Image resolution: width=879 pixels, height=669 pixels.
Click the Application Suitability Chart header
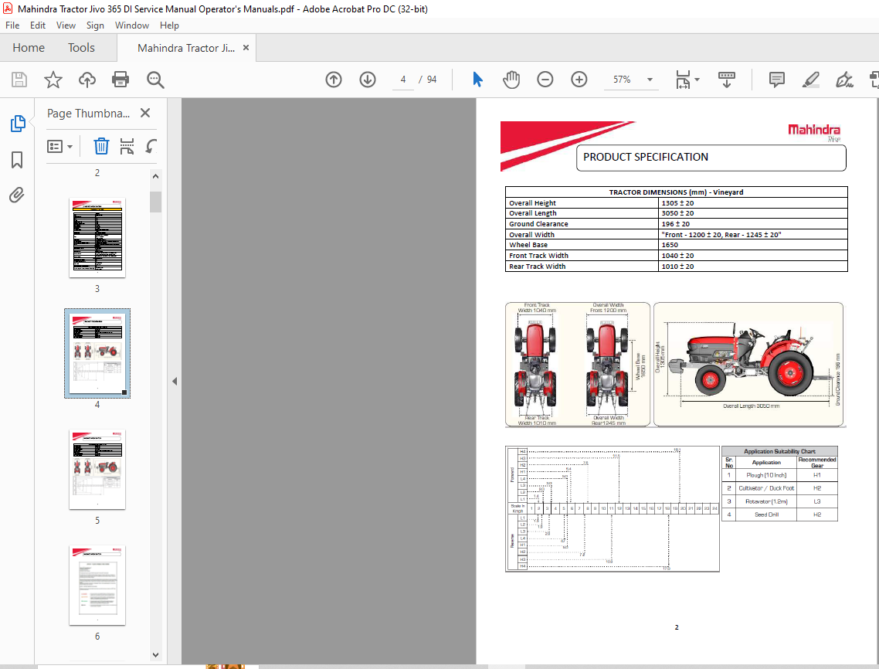[779, 451]
